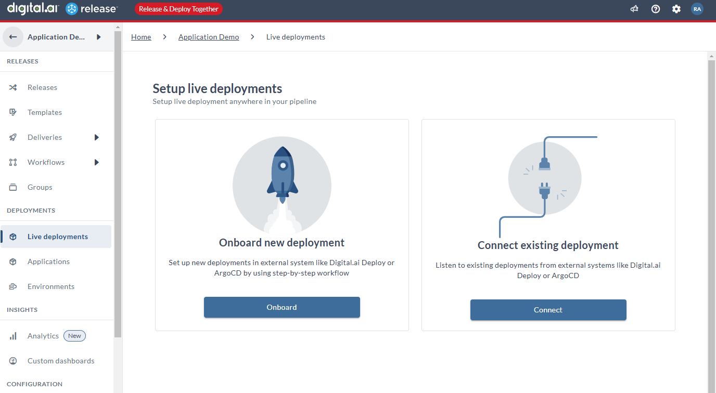Click the digital.ai release logo
The height and width of the screenshot is (393, 716).
coord(62,9)
